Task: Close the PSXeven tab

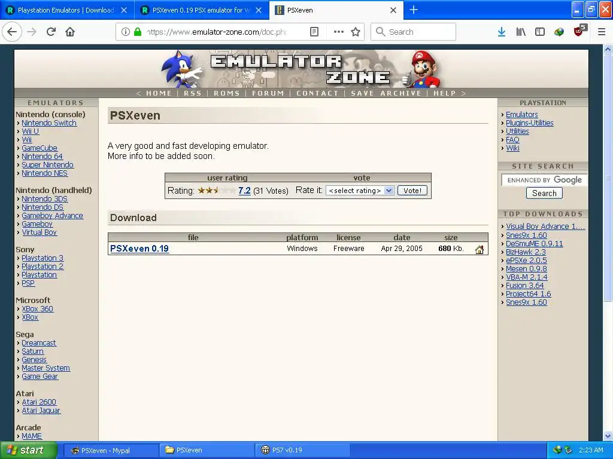Action: (393, 10)
